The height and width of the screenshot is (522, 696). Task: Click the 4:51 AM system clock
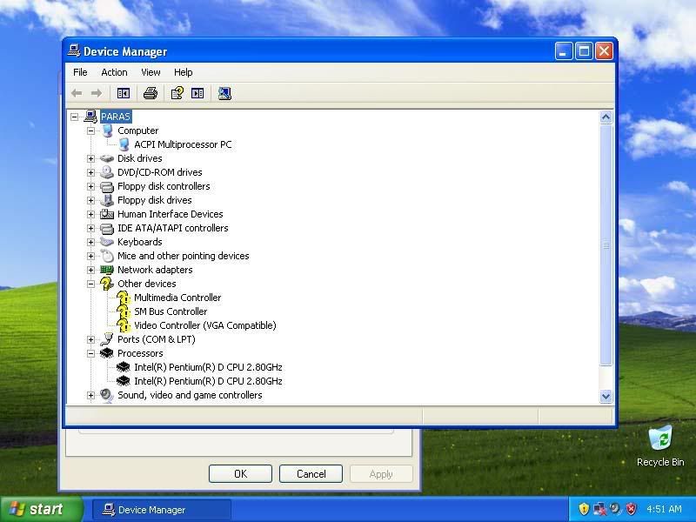[664, 509]
